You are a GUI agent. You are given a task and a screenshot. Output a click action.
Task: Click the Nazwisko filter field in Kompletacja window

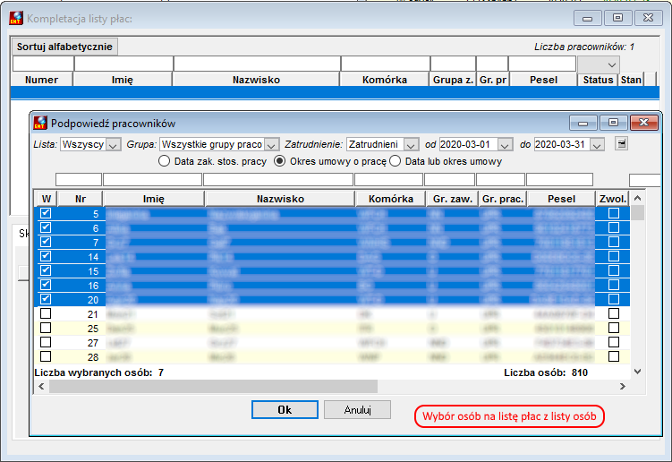[257, 64]
